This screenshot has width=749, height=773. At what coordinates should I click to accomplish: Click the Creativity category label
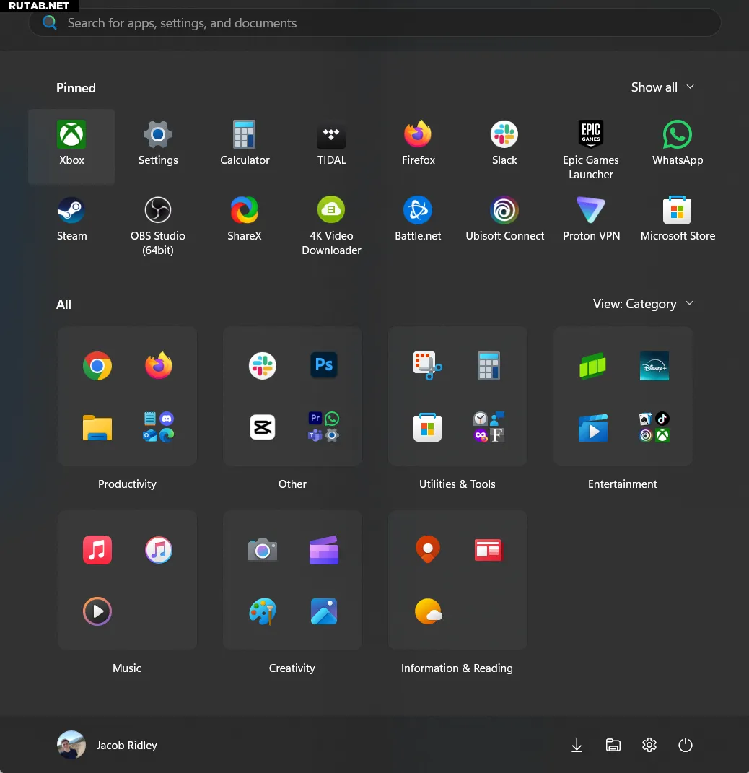point(292,668)
